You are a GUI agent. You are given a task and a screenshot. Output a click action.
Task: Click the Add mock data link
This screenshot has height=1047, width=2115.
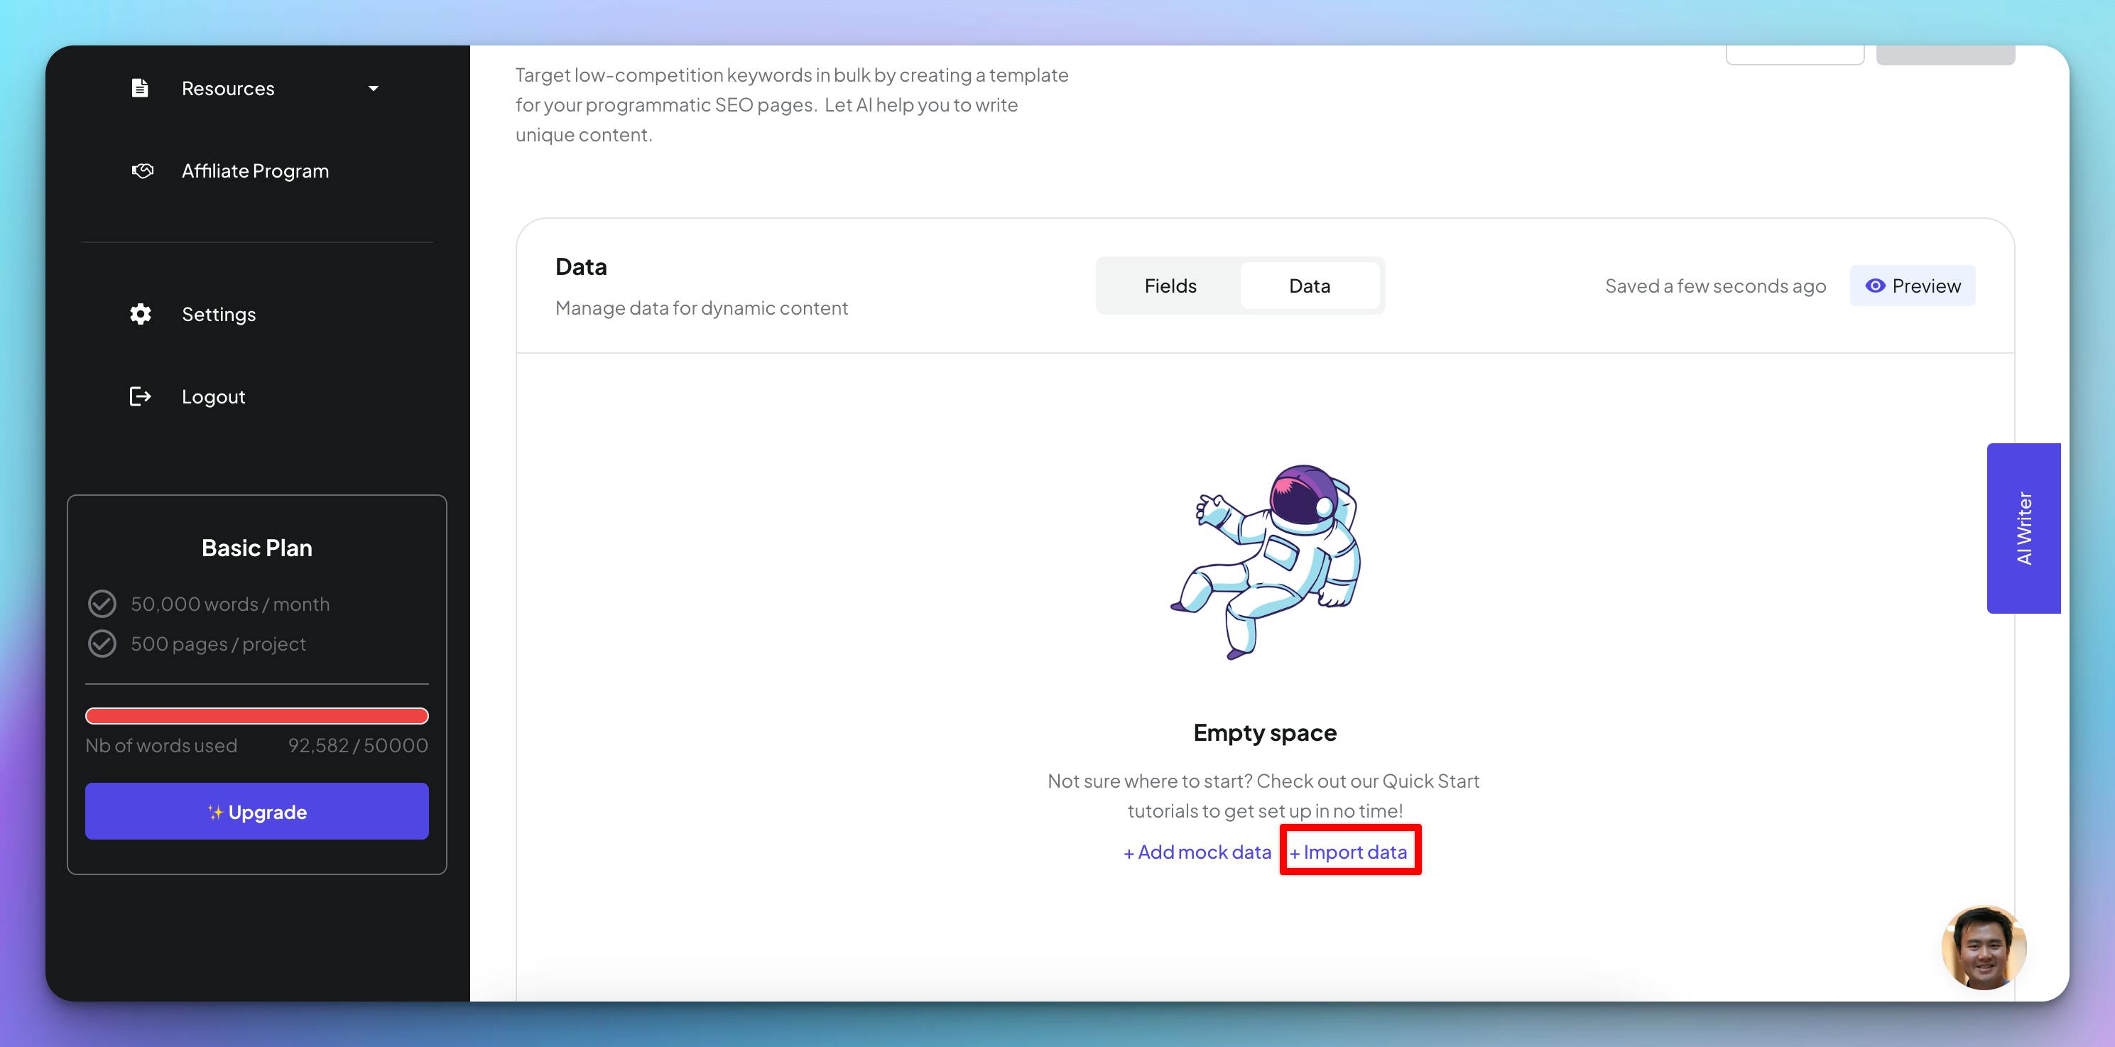(x=1195, y=850)
